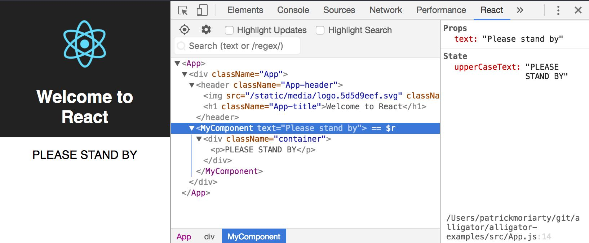Click the React logo in page
Viewport: 589px width, 243px height.
[85, 44]
